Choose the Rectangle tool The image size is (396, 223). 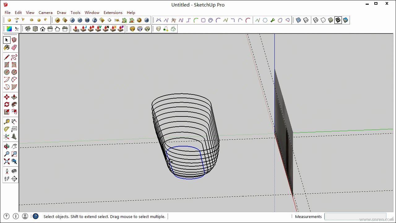coord(6,65)
